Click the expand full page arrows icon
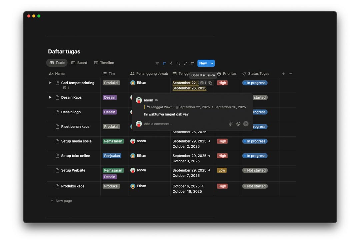 click(185, 63)
